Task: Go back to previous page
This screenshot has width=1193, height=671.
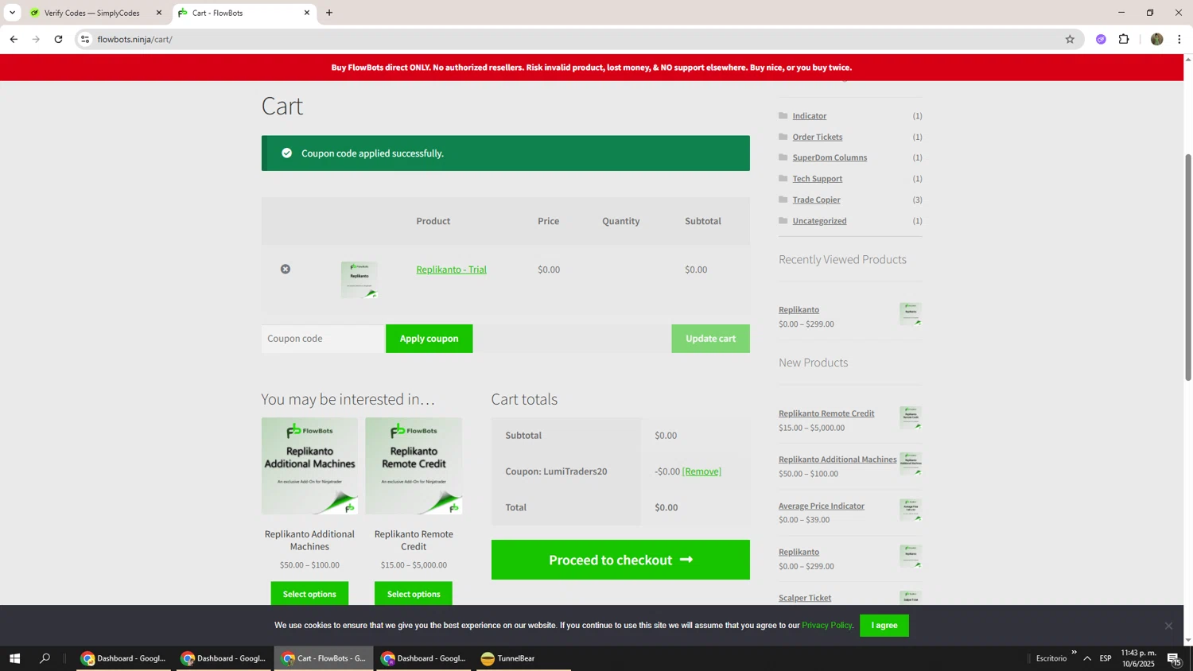Action: (x=14, y=39)
